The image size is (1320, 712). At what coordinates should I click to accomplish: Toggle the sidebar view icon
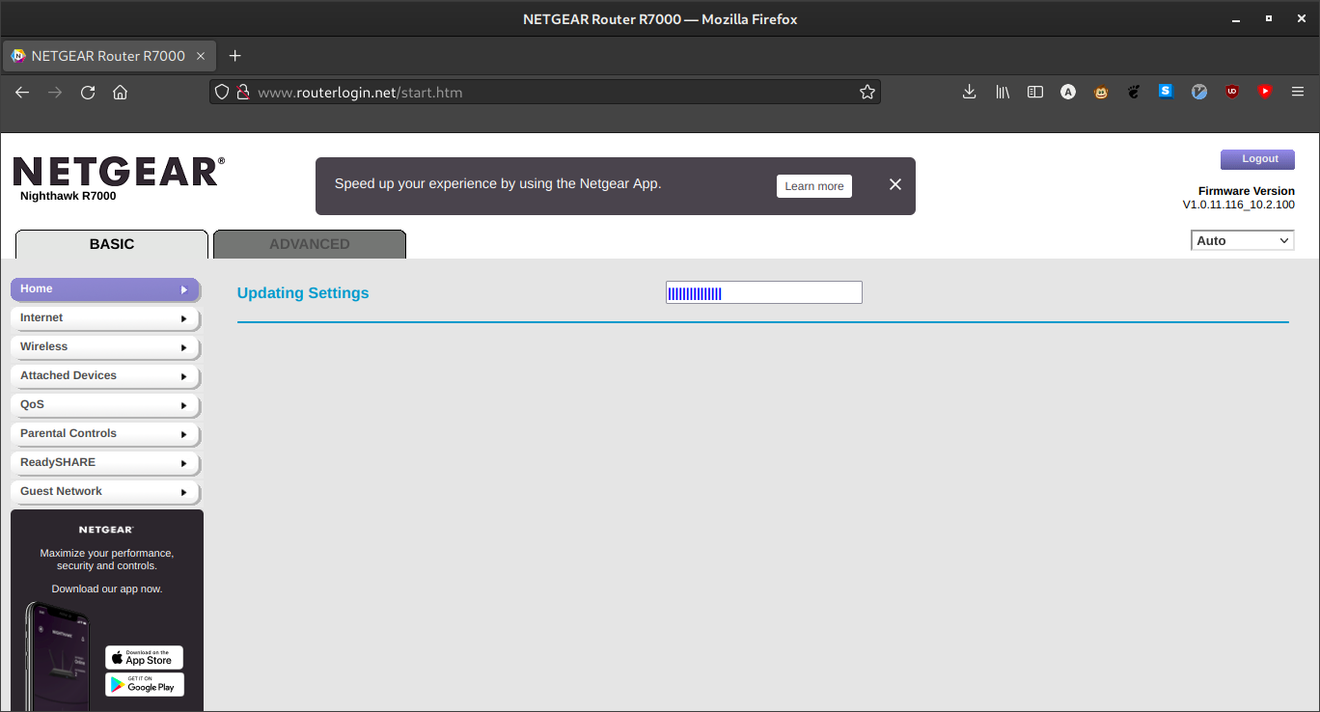[x=1035, y=92]
